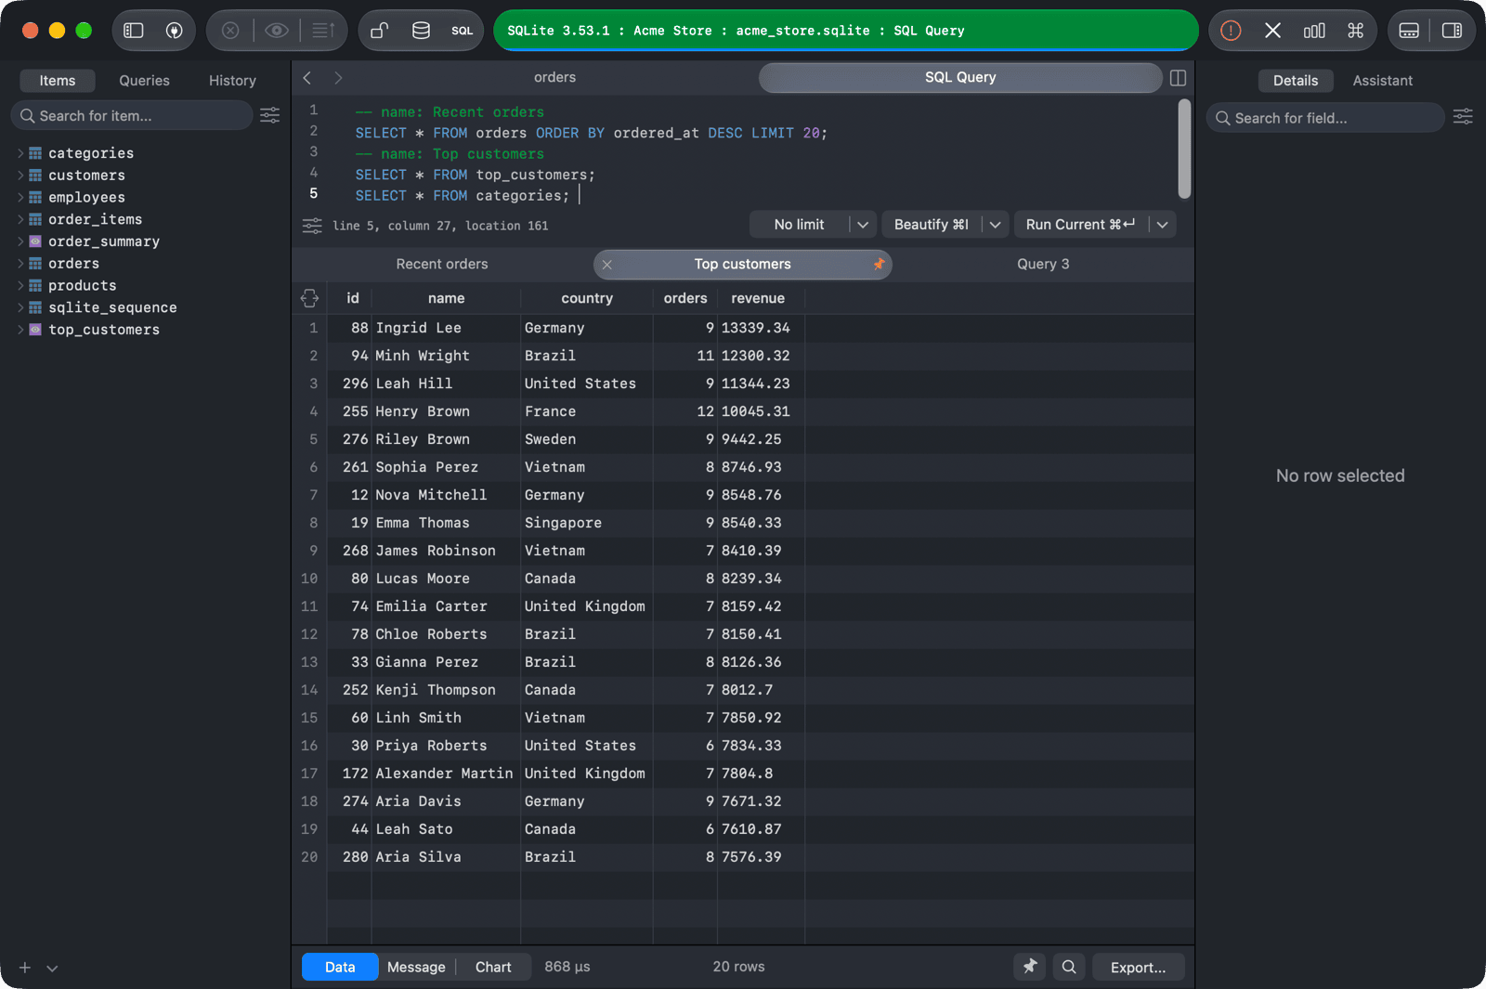
Task: Click the pin results icon at bottom
Action: click(x=1030, y=967)
